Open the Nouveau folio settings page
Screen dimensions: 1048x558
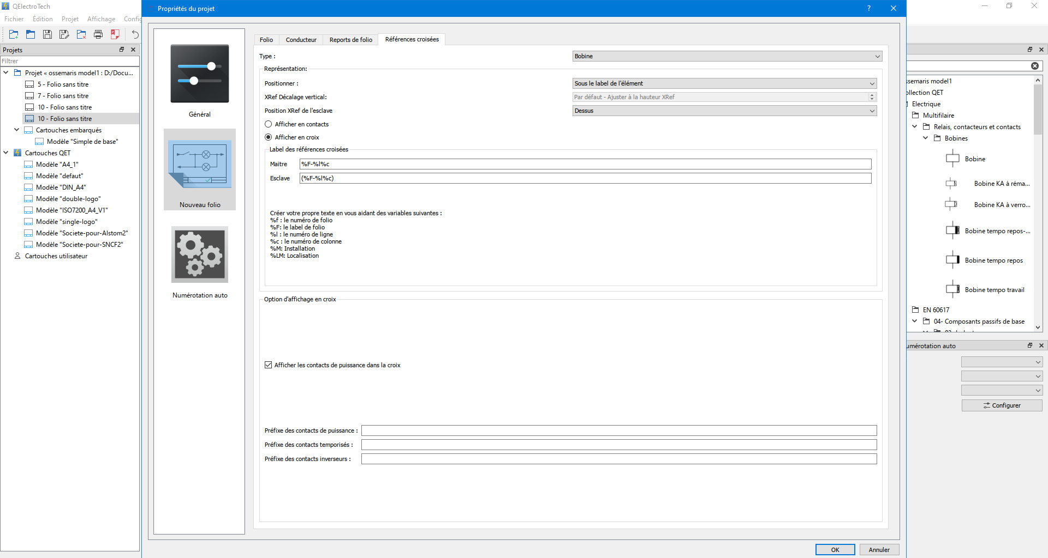[x=200, y=169]
